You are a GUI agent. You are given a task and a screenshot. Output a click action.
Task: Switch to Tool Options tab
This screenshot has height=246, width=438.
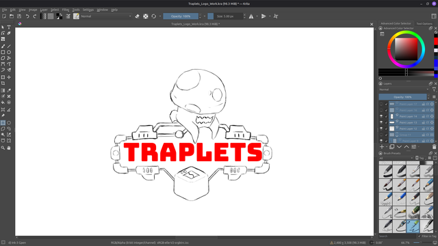424,24
